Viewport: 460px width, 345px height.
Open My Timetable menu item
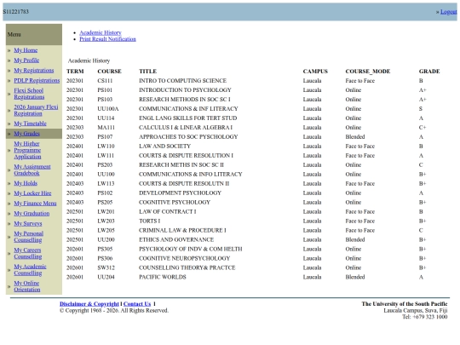point(30,124)
